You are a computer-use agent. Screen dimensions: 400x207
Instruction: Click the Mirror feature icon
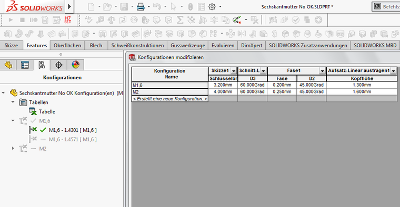click(x=242, y=34)
